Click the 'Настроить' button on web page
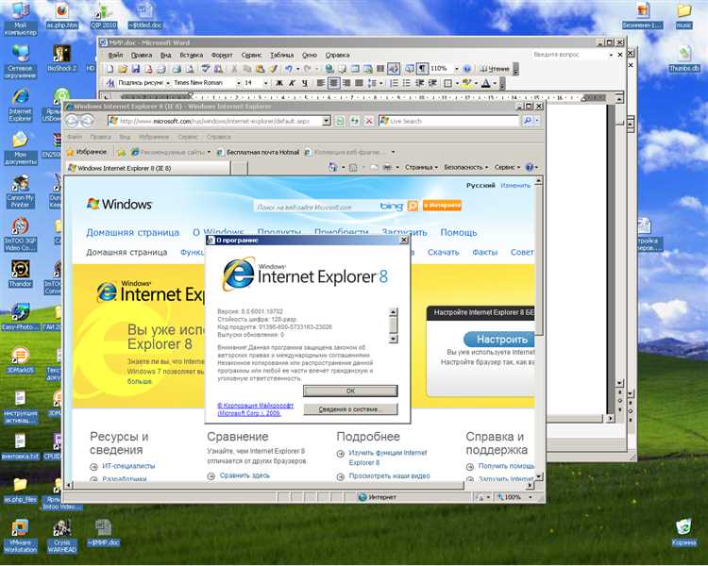This screenshot has height=566, width=708. 499,340
